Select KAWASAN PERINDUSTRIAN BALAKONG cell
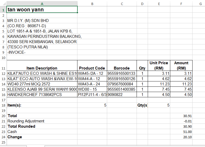205x147 pixels. point(42,36)
